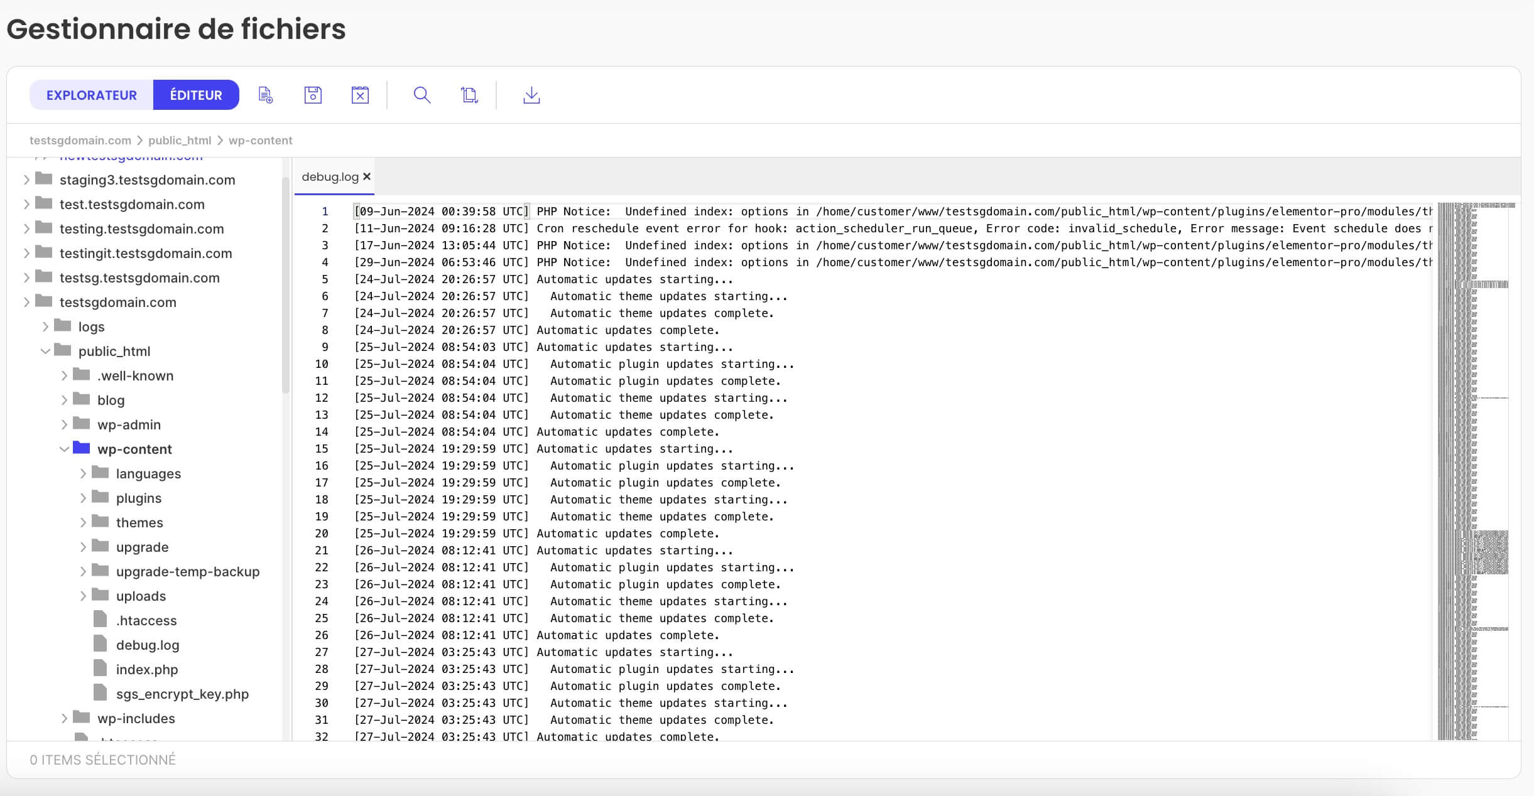Select the blog folder name

coord(111,400)
